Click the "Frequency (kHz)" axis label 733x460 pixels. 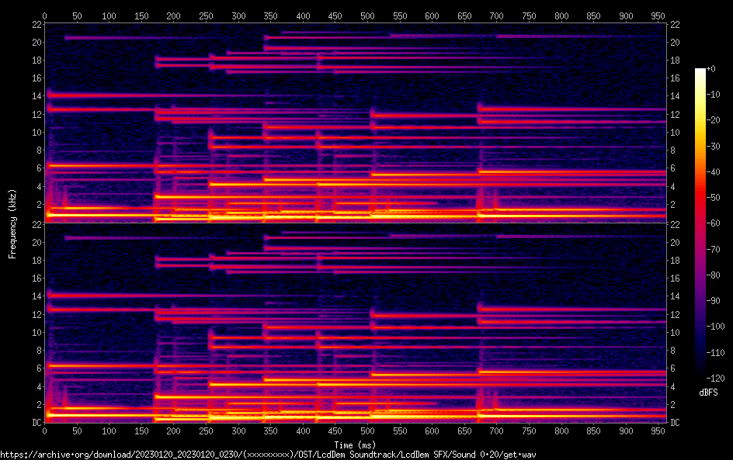pyautogui.click(x=12, y=223)
